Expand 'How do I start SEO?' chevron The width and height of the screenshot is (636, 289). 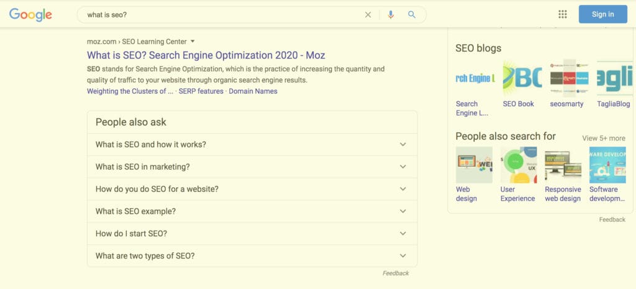tap(402, 234)
